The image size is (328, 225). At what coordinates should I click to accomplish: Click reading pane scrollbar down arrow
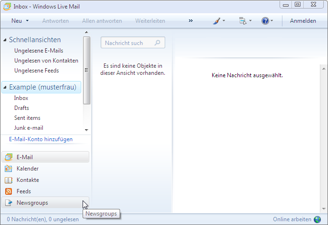click(324, 209)
